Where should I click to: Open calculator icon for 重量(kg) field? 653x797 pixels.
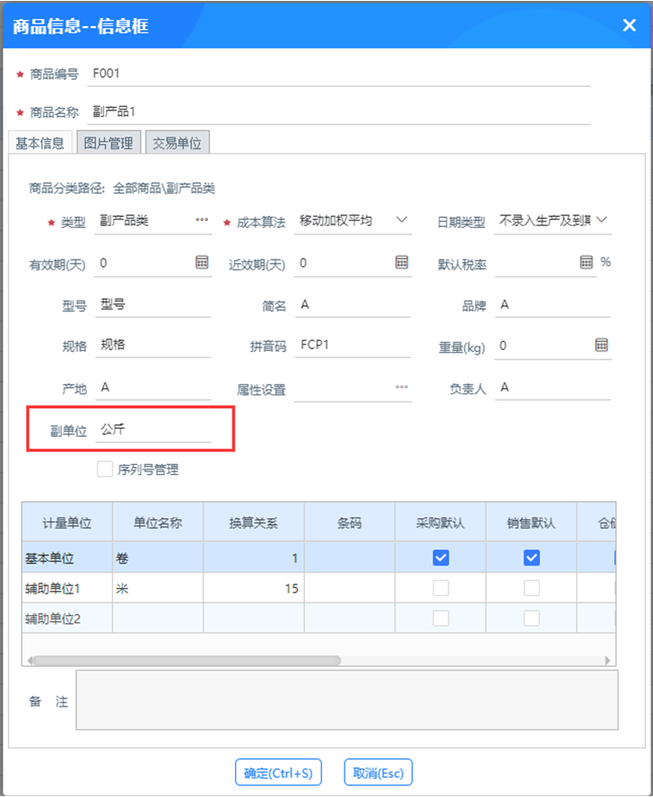[x=601, y=346]
